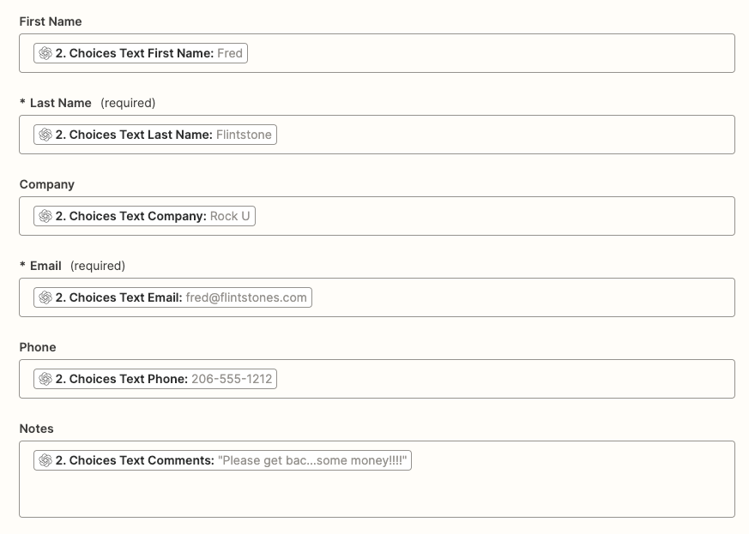Focus the First Name field's empty area
Image resolution: width=749 pixels, height=534 pixels.
point(489,53)
